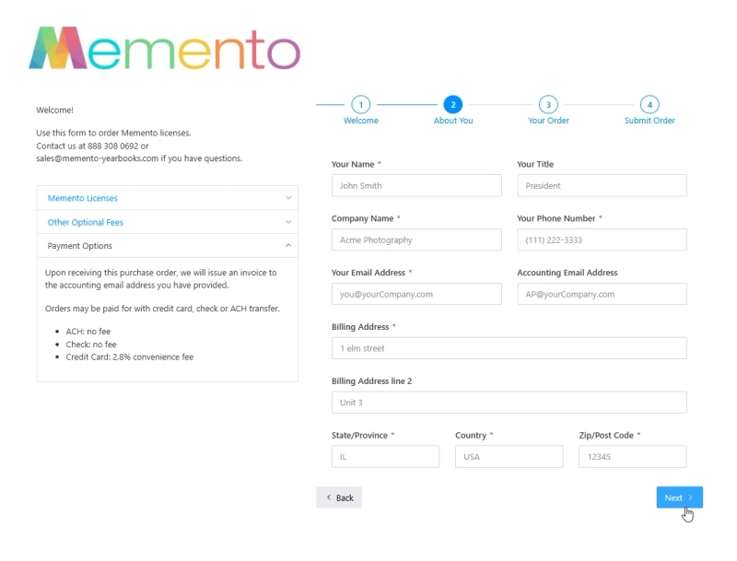Click the Welcome step label
The image size is (737, 561).
360,121
